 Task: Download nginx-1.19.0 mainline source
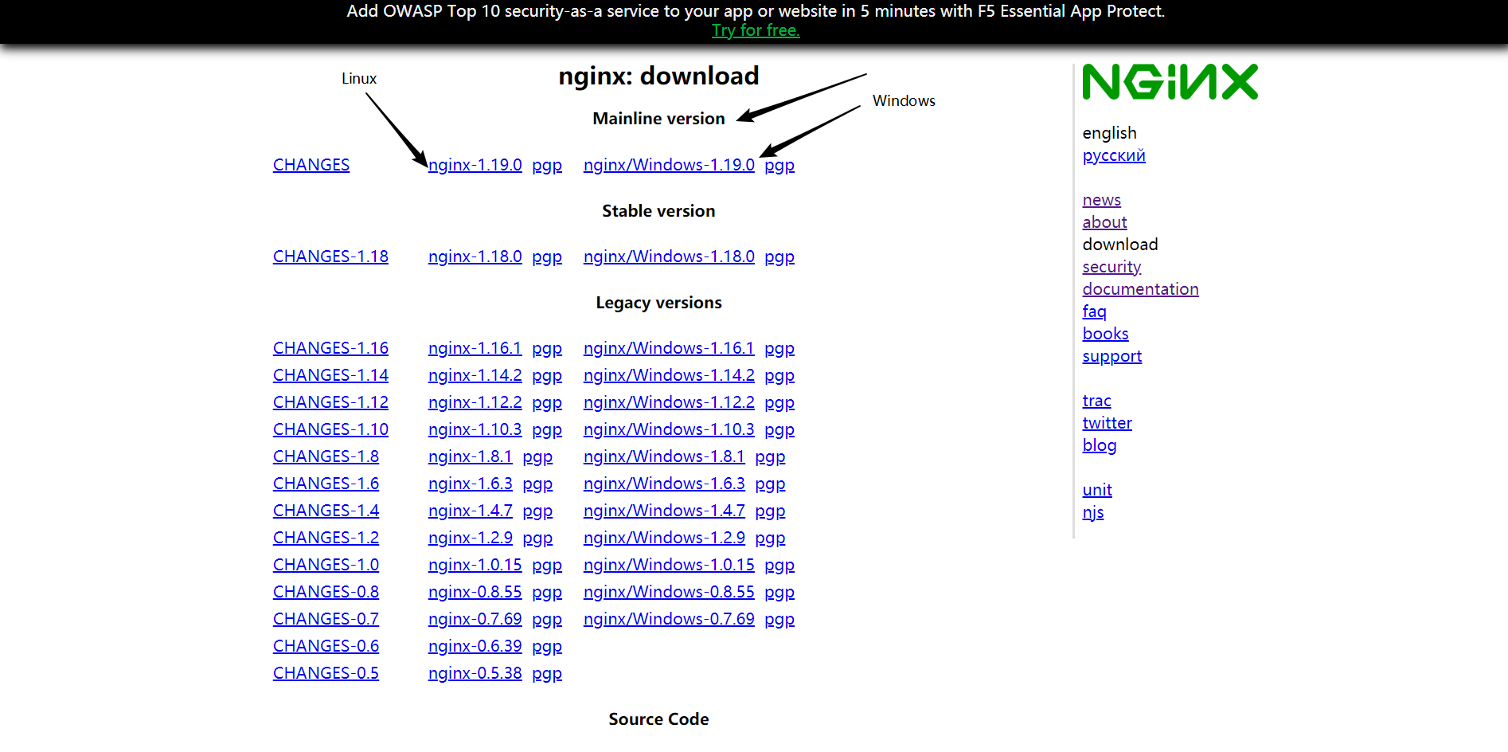click(475, 164)
